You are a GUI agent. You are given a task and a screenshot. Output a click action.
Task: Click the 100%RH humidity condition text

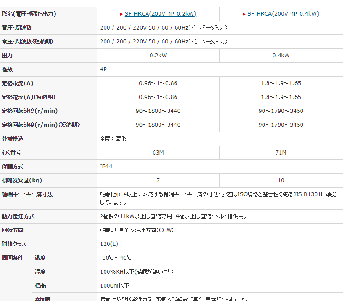coord(137,272)
